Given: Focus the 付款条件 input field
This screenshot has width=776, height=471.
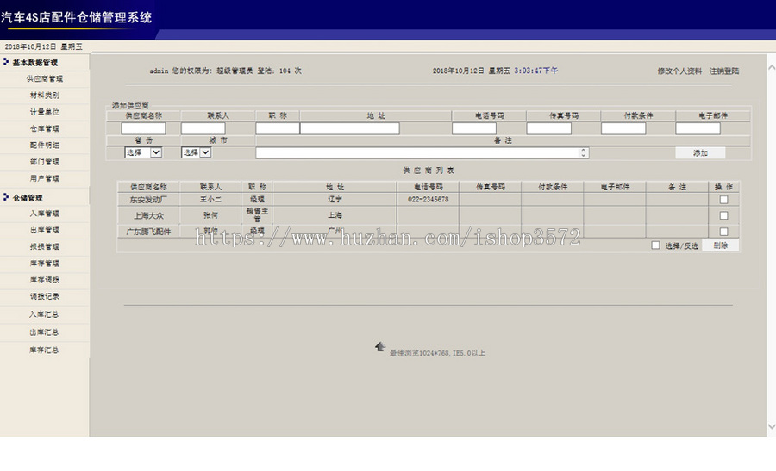Looking at the screenshot, I should 623,128.
